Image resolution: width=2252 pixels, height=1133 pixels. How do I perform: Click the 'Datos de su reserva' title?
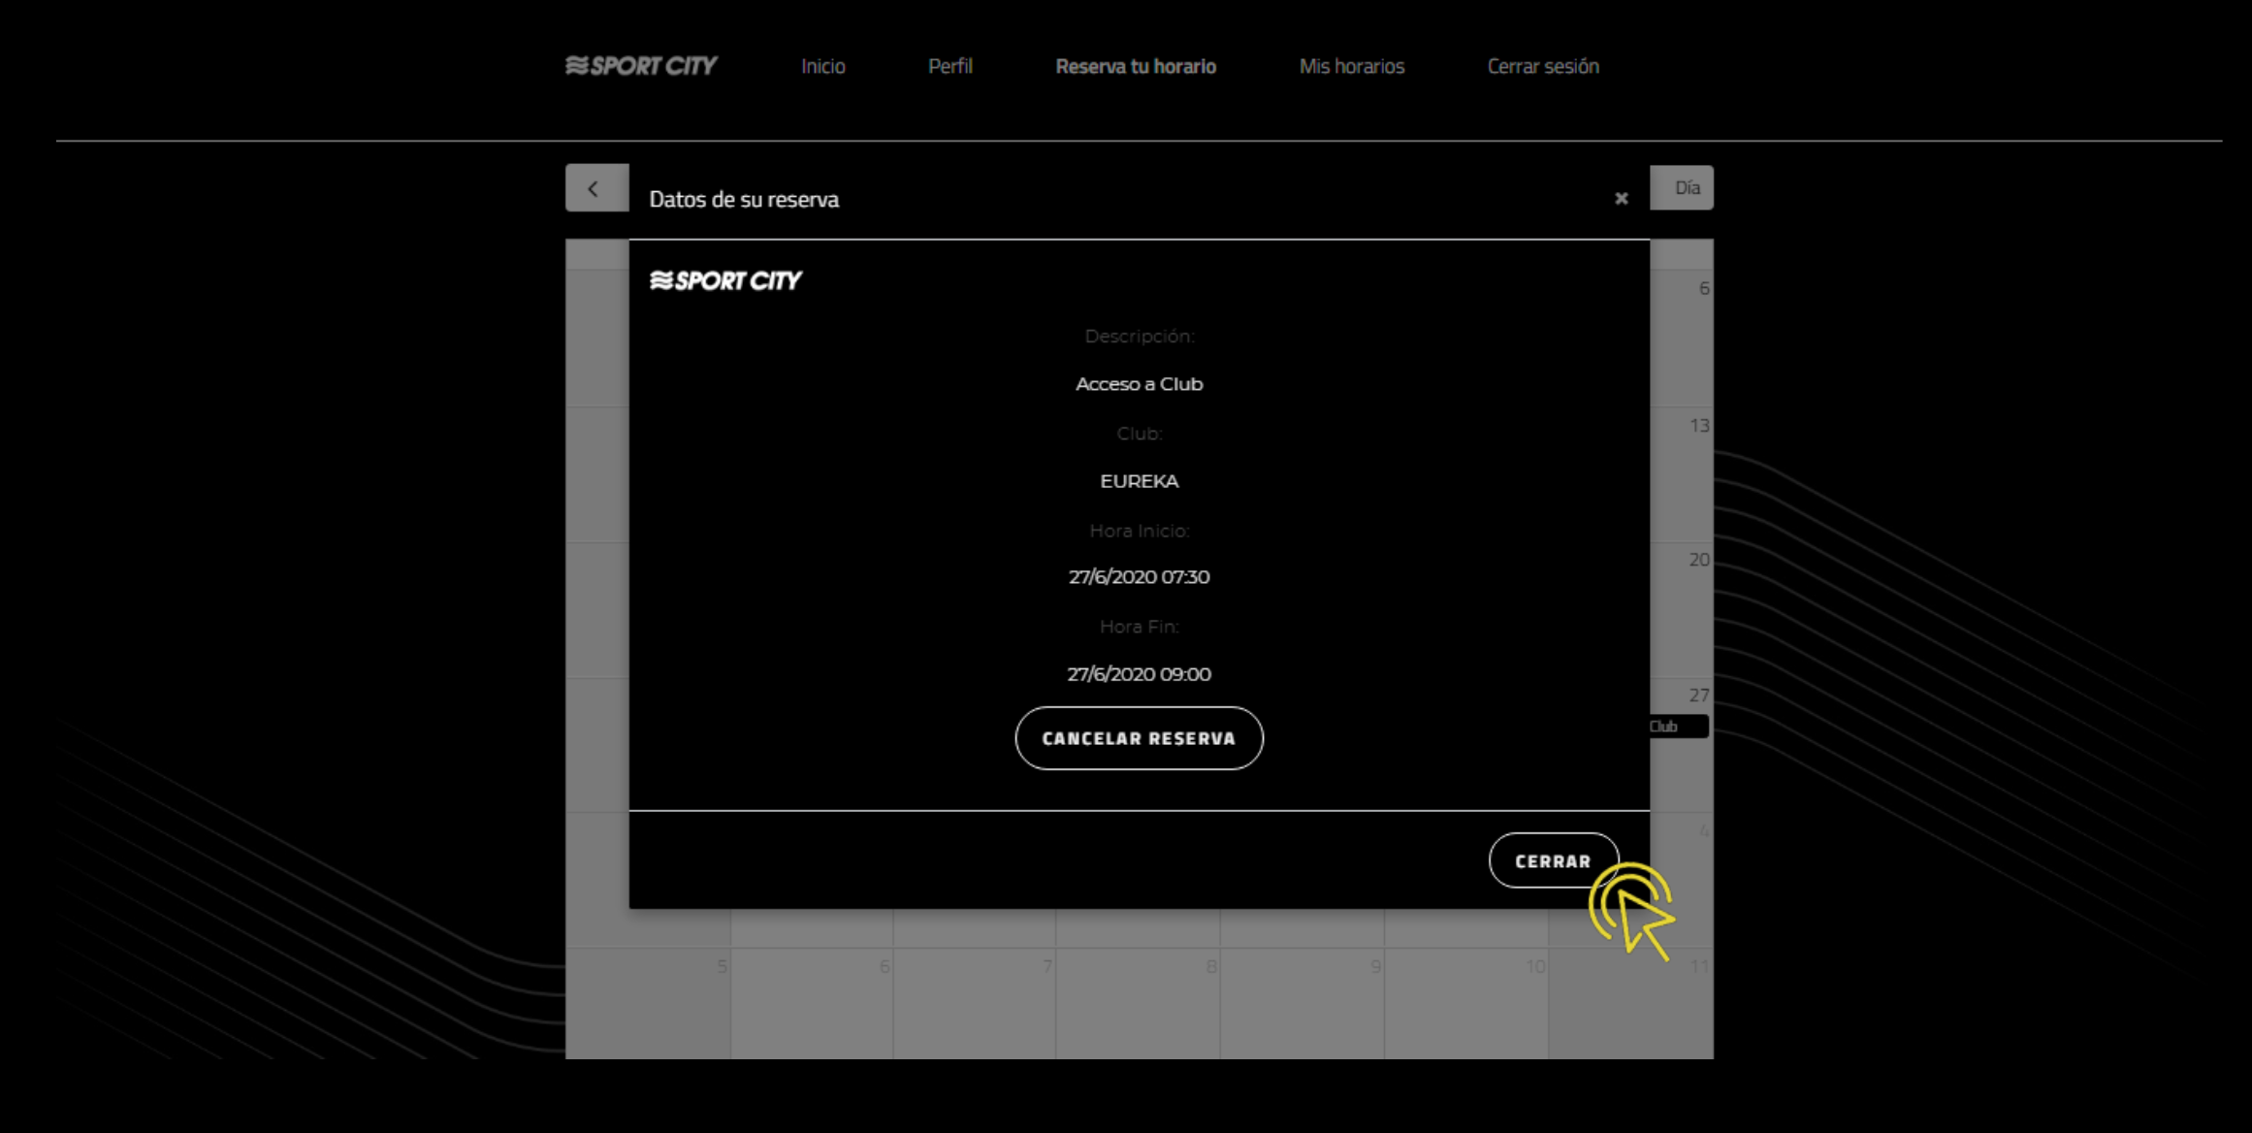(x=744, y=200)
